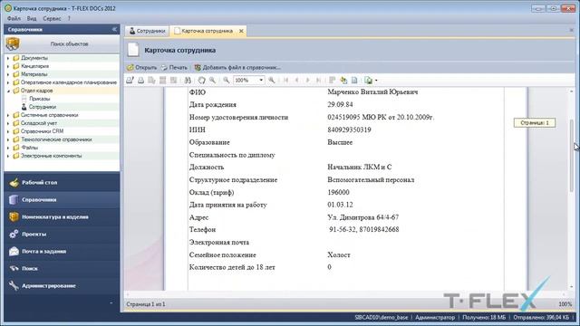Screen dimensions: 580x326
Task: Open Номенклатура и изделия section
Action: [62, 217]
